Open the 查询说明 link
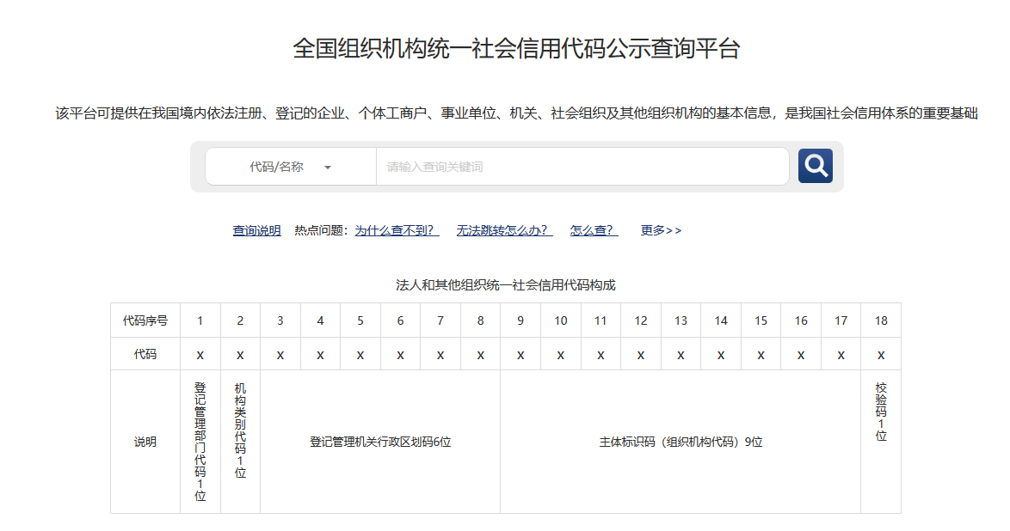The image size is (1010, 531). [256, 230]
